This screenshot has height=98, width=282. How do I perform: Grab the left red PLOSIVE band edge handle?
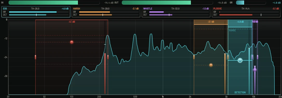(35, 57)
